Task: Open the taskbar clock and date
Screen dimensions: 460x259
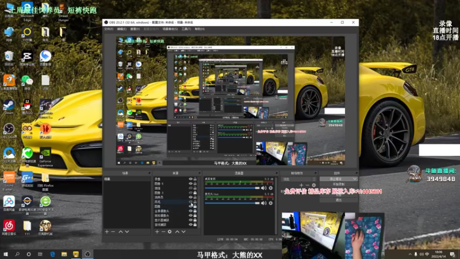Action: coord(439,254)
